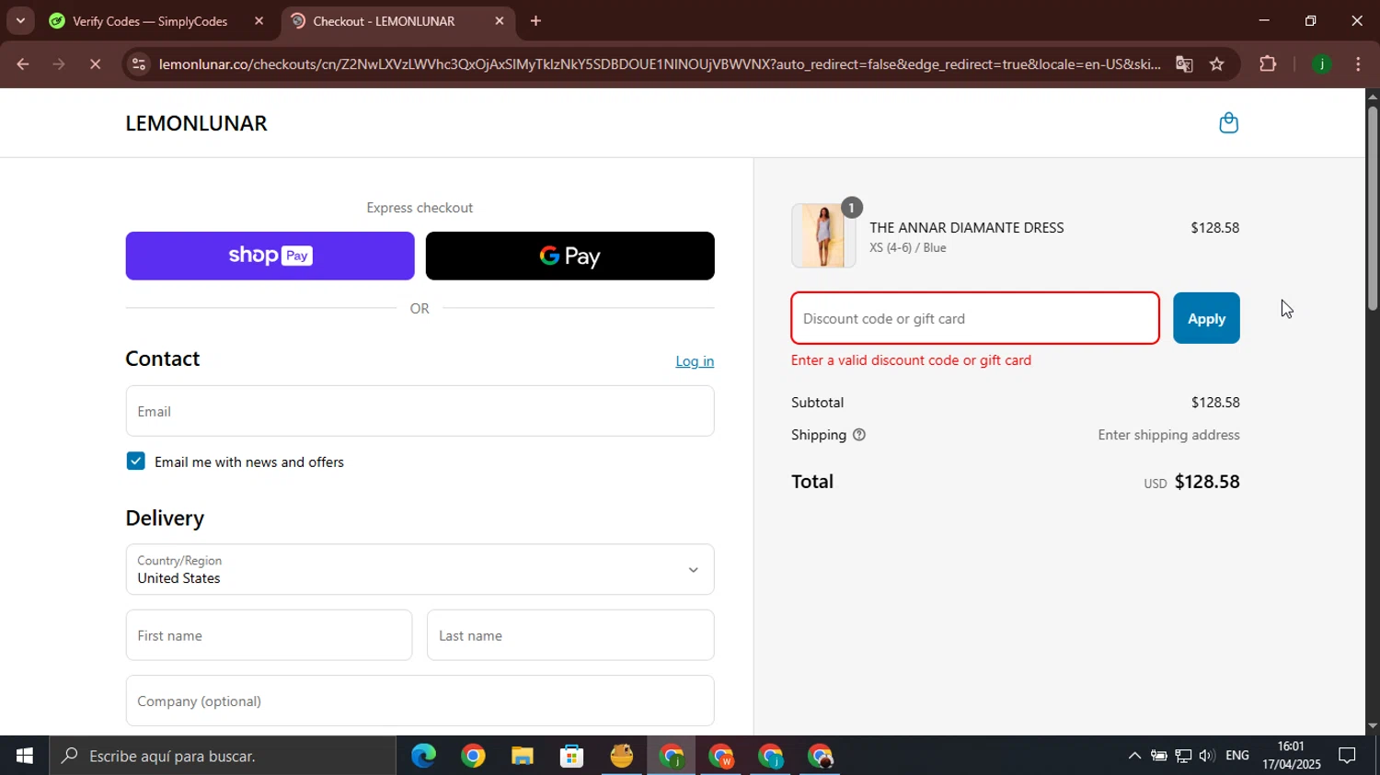Focus the First name field
The image size is (1380, 775).
tap(269, 635)
